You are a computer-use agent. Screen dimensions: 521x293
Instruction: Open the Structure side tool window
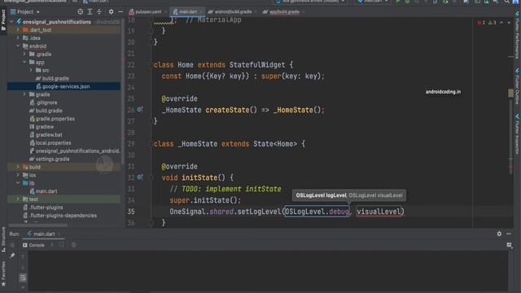coord(3,240)
